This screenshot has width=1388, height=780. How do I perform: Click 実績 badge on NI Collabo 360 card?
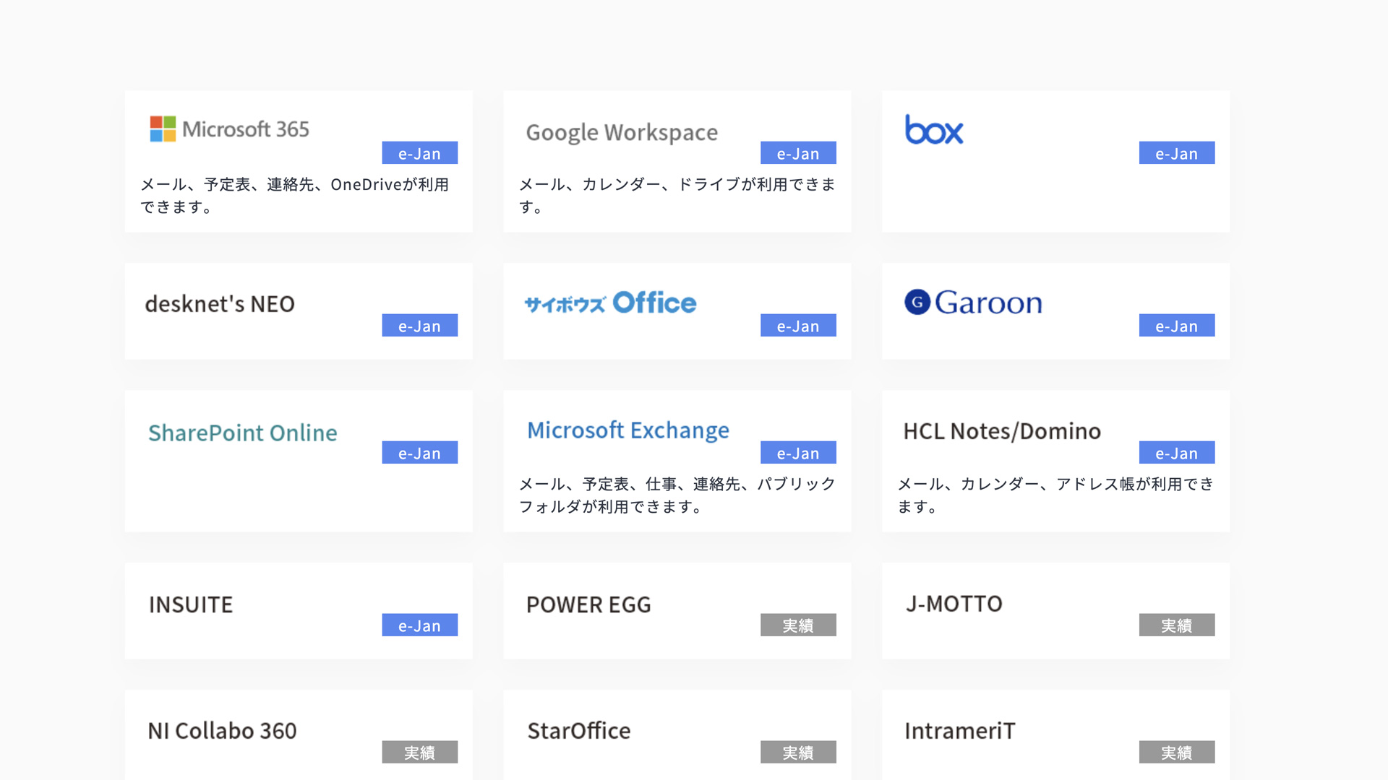coord(420,753)
